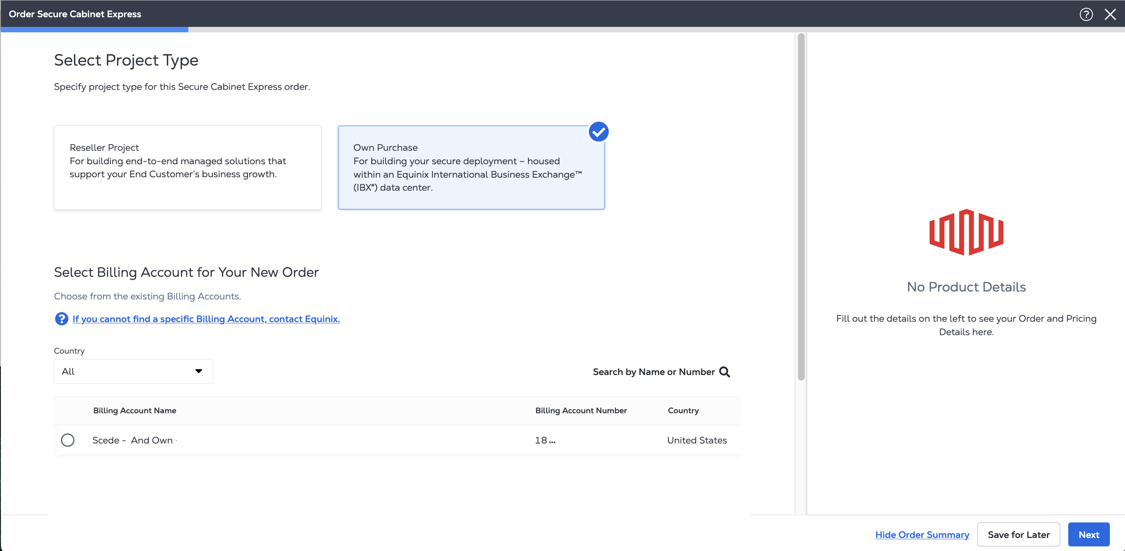Click the Billing Account Number column header
This screenshot has width=1125, height=551.
point(581,411)
